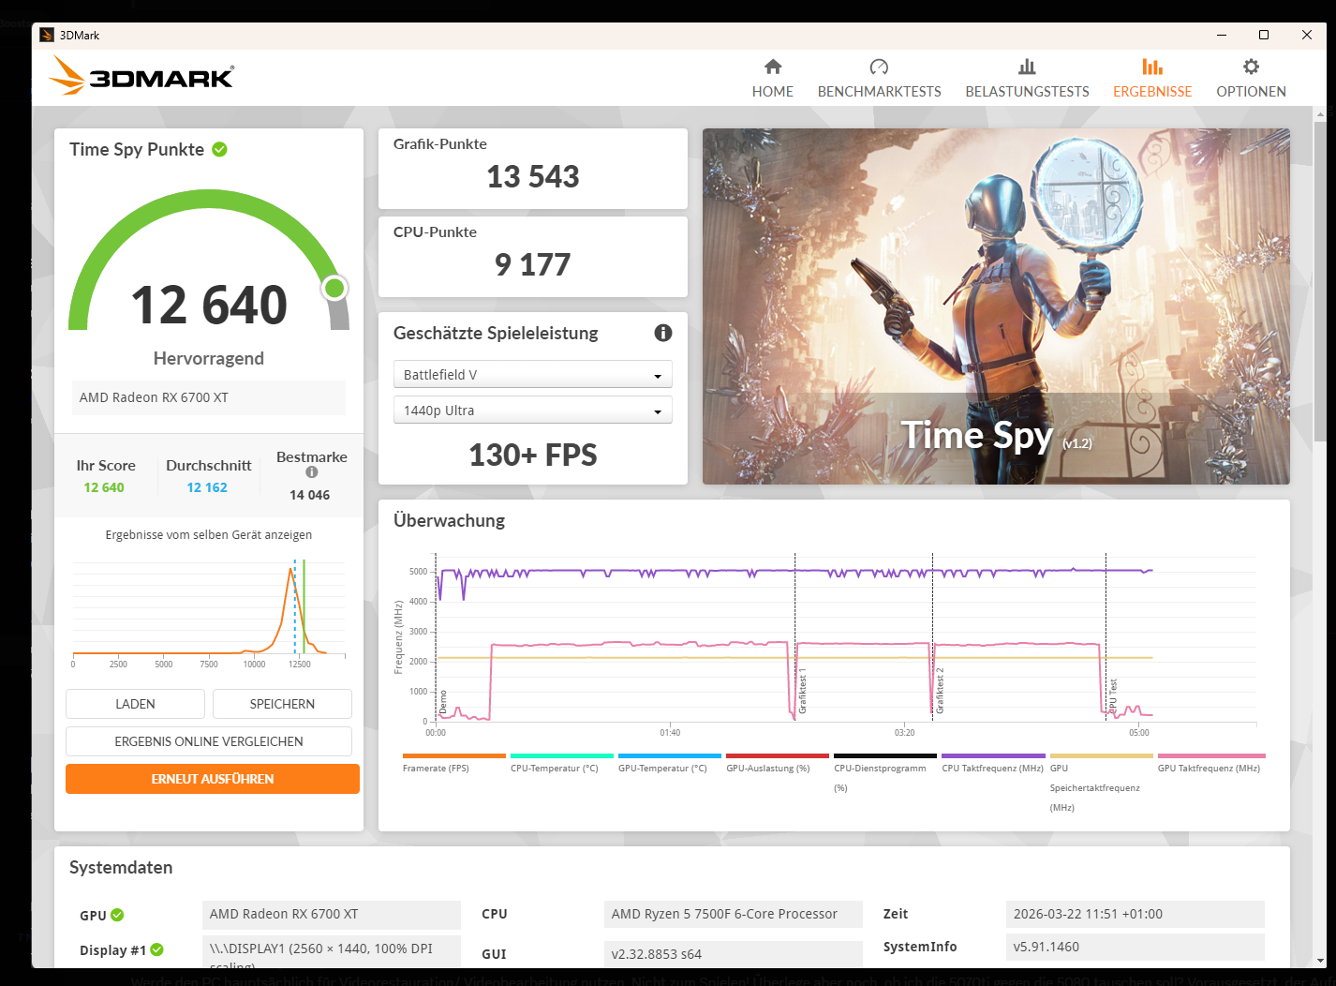
Task: Click the AMD Ryzen 5 7500F CPU field
Action: click(x=733, y=914)
